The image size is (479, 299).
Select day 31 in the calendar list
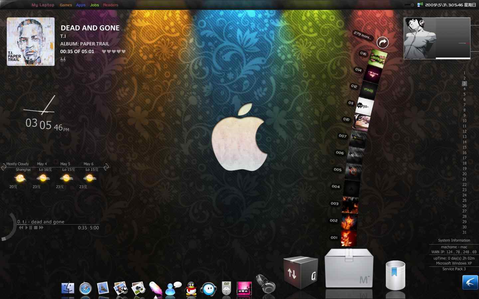pyautogui.click(x=464, y=232)
